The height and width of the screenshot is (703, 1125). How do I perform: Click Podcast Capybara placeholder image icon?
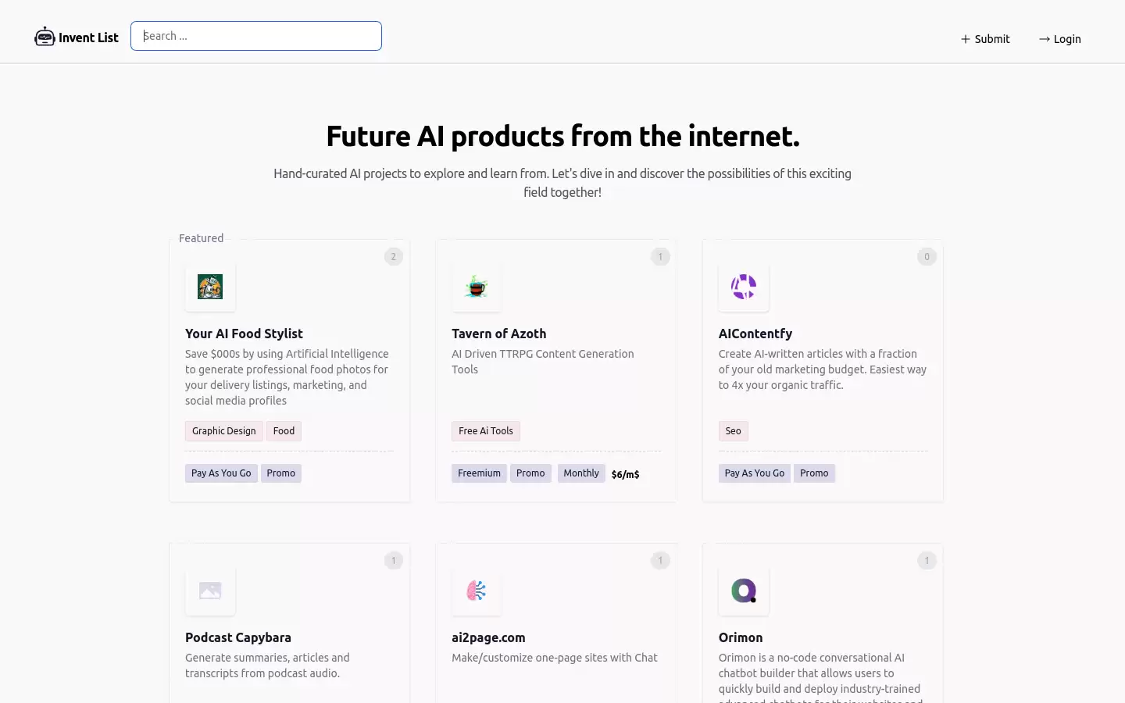[x=210, y=591]
